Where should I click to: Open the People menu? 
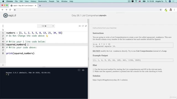pyautogui.click(x=51, y=1)
